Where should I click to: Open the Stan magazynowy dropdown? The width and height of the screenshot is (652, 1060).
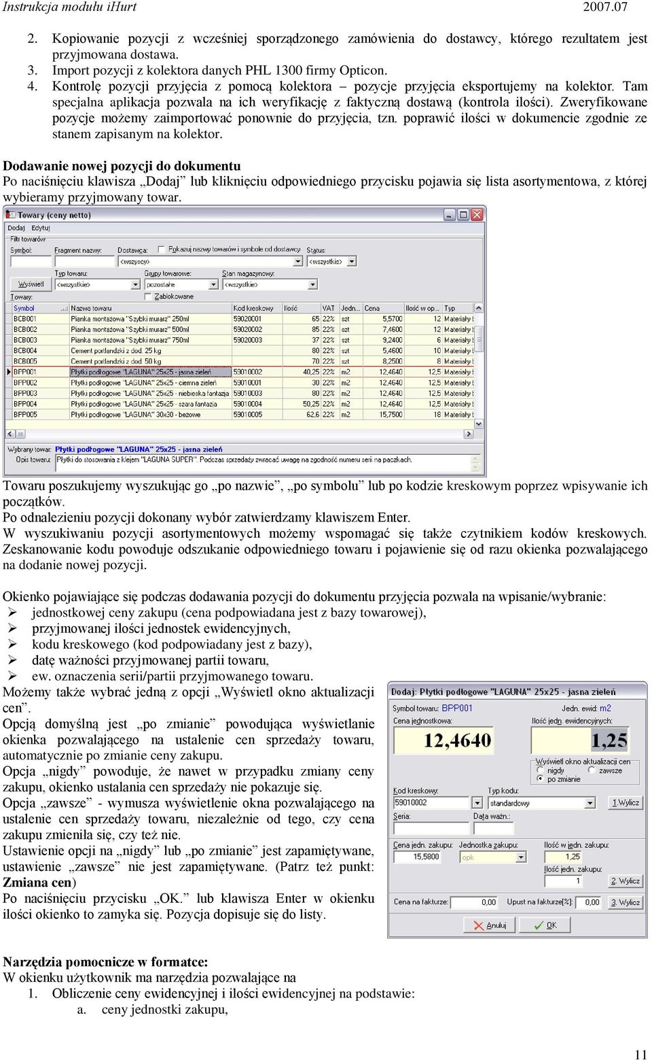click(270, 284)
